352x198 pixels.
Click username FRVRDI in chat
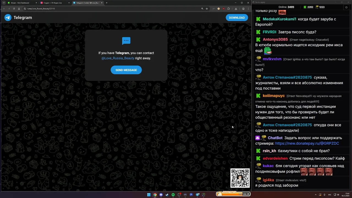click(269, 32)
